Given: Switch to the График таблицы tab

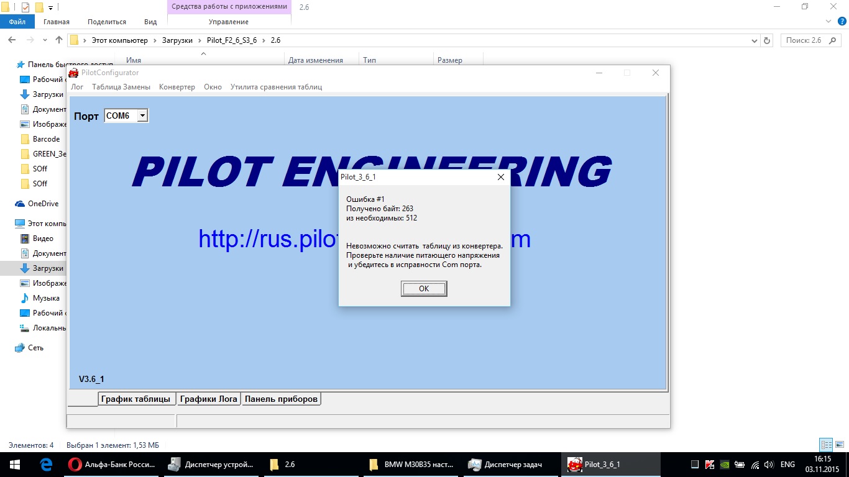Looking at the screenshot, I should click(135, 399).
